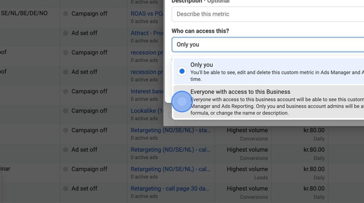This screenshot has width=364, height=203.
Task: Click 'Campaign off' status beside Retargeting sta
Action: coord(89,130)
